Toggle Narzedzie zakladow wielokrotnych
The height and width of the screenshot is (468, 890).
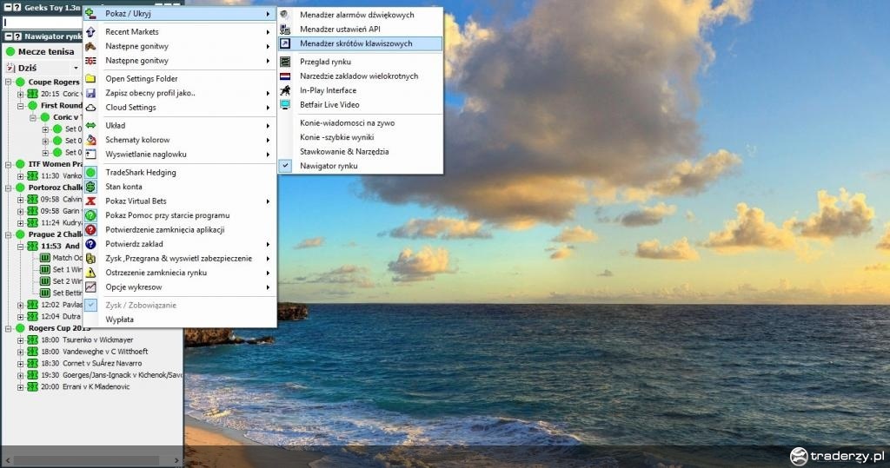click(x=361, y=76)
